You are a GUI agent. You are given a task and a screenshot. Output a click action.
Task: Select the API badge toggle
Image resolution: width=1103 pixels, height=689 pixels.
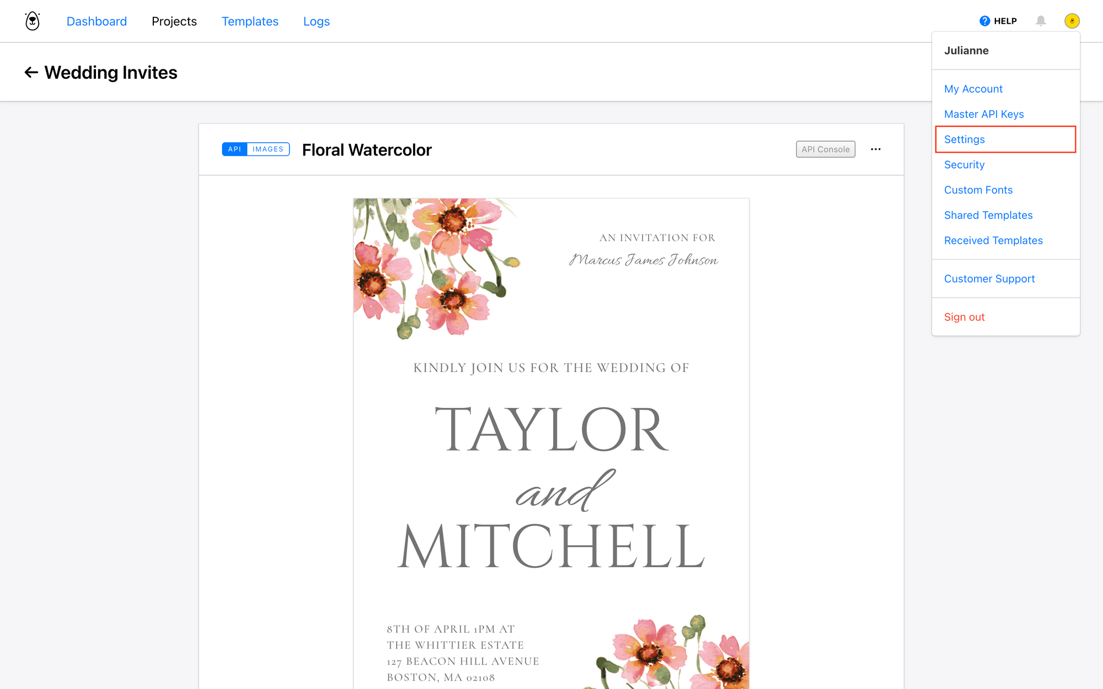pos(234,149)
